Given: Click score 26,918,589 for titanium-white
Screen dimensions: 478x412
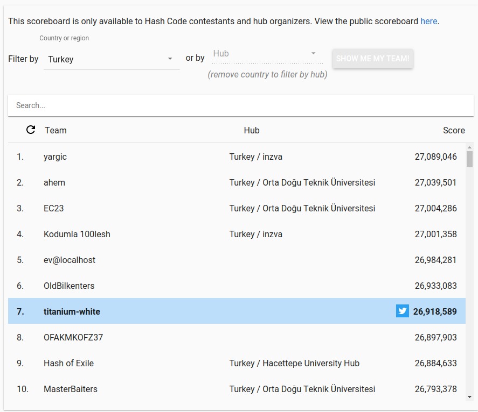Looking at the screenshot, I should (x=435, y=311).
